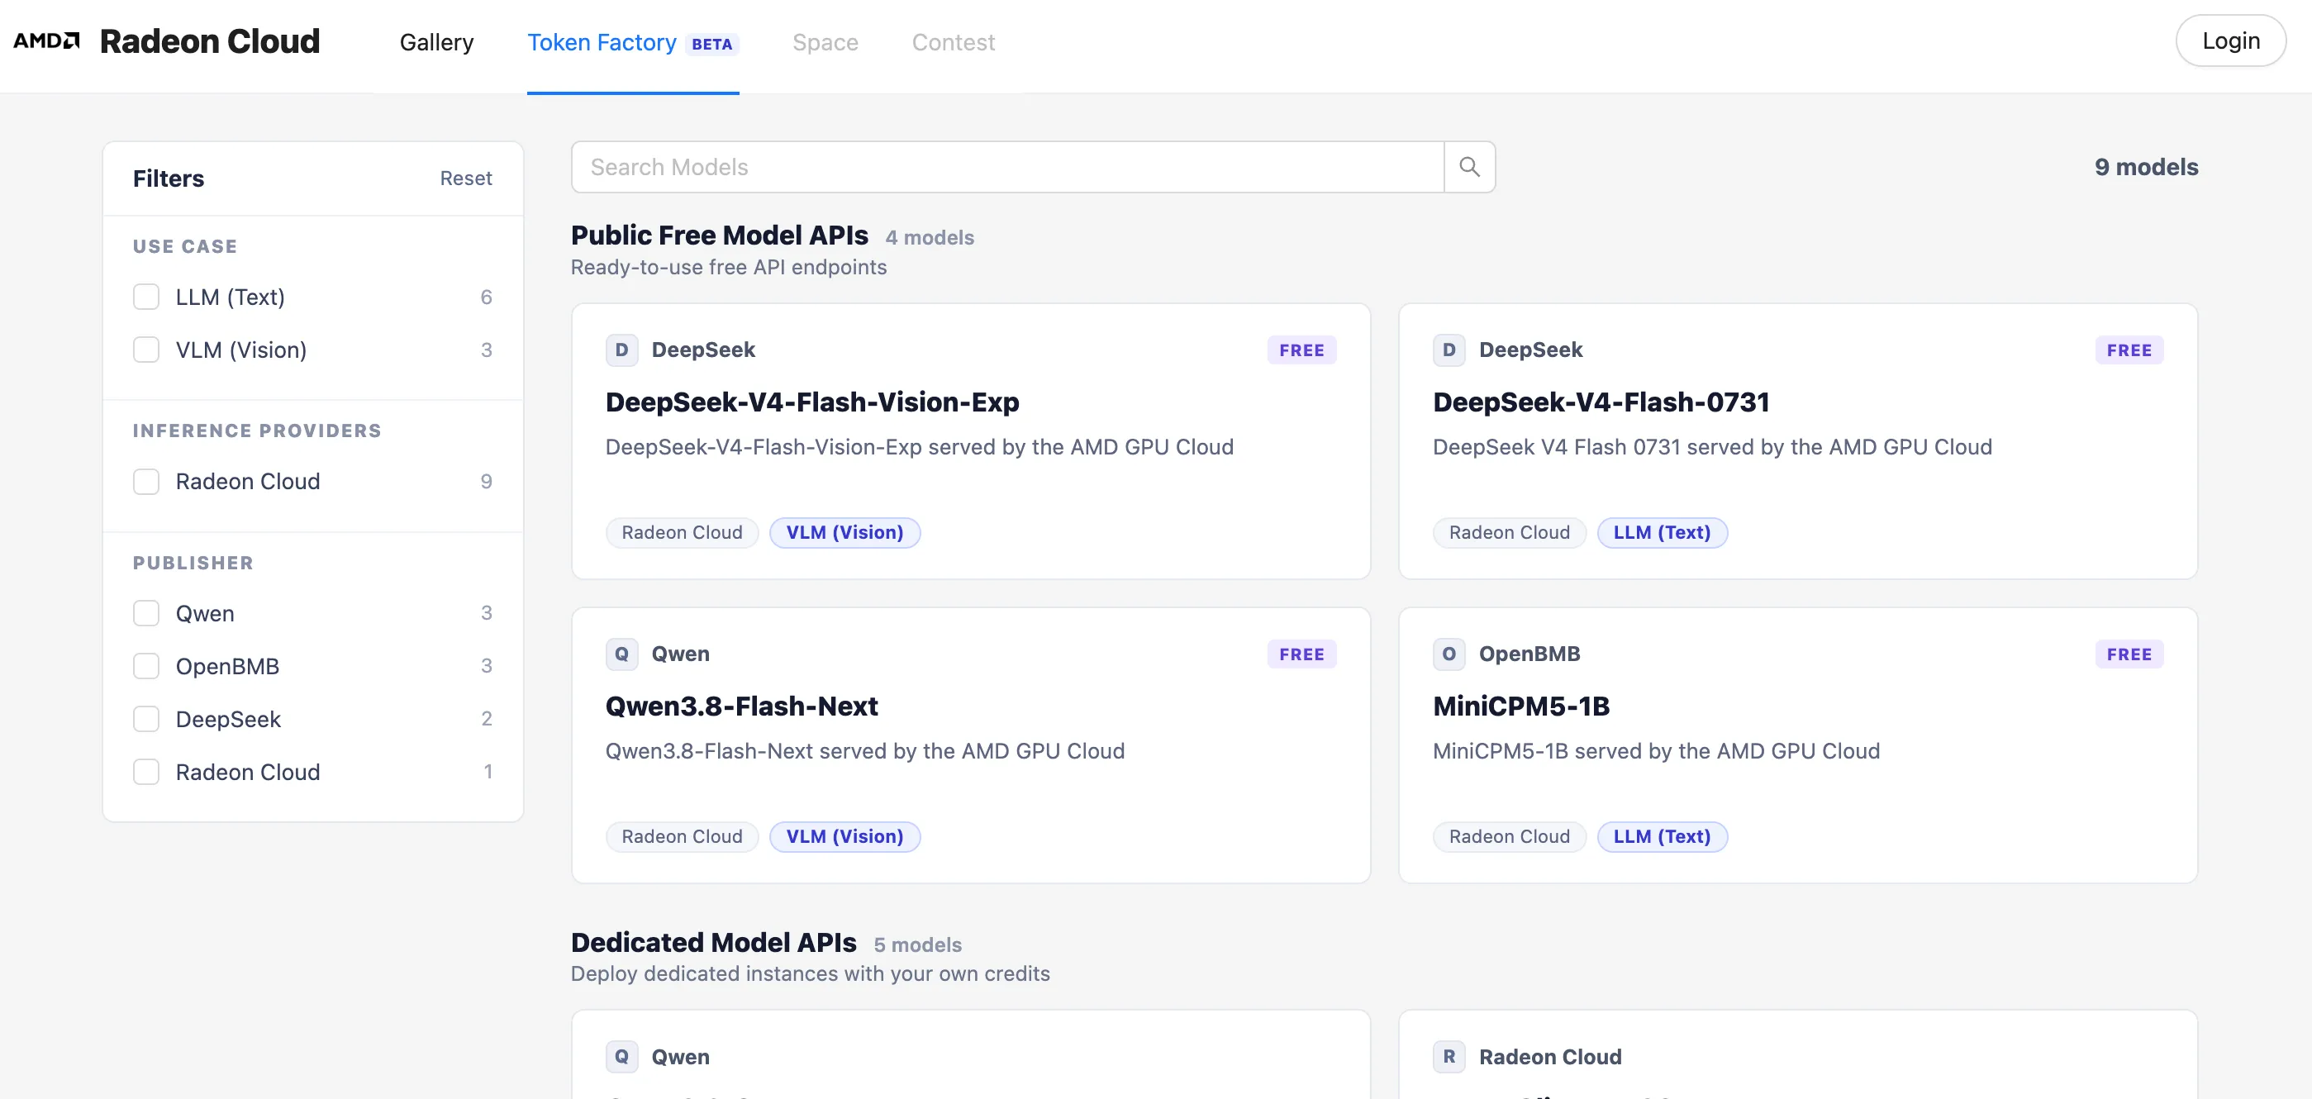Click LLM (Text) tag on MiniCPM5-1B card
The height and width of the screenshot is (1099, 2312).
point(1663,837)
